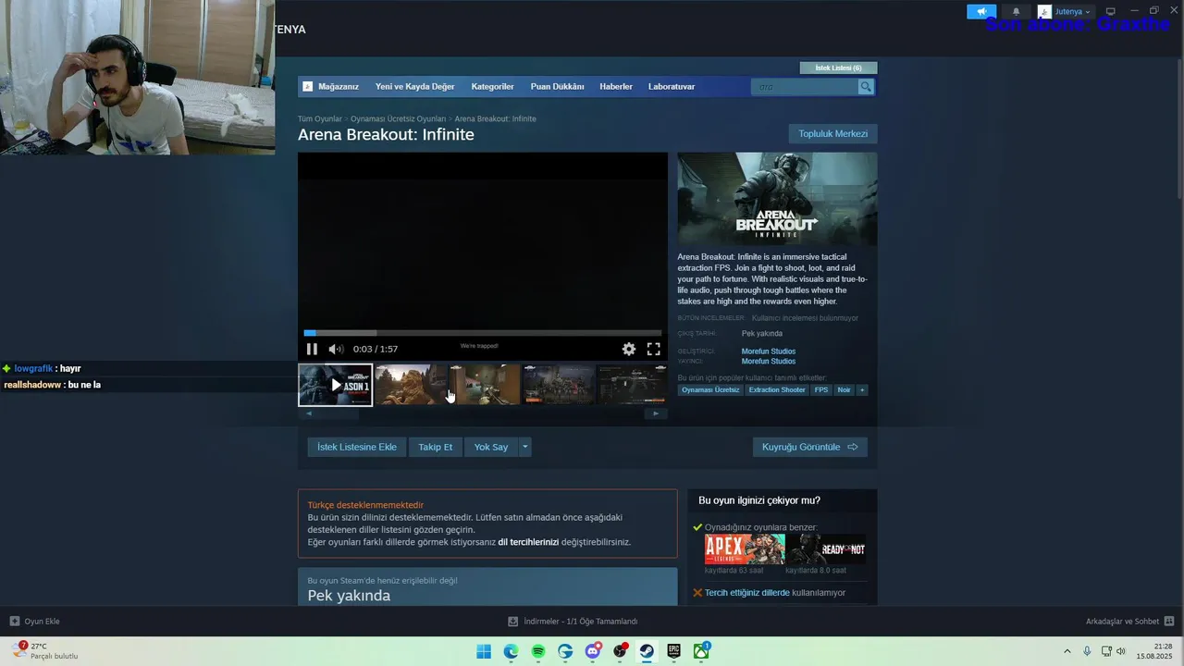Click the store search magnifier icon
Screen dimensions: 1184x666
[x=866, y=87]
